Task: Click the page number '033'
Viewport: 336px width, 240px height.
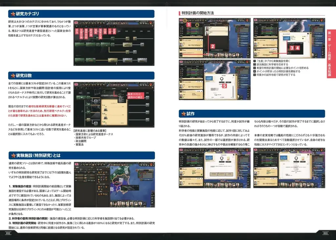Action: [325, 233]
